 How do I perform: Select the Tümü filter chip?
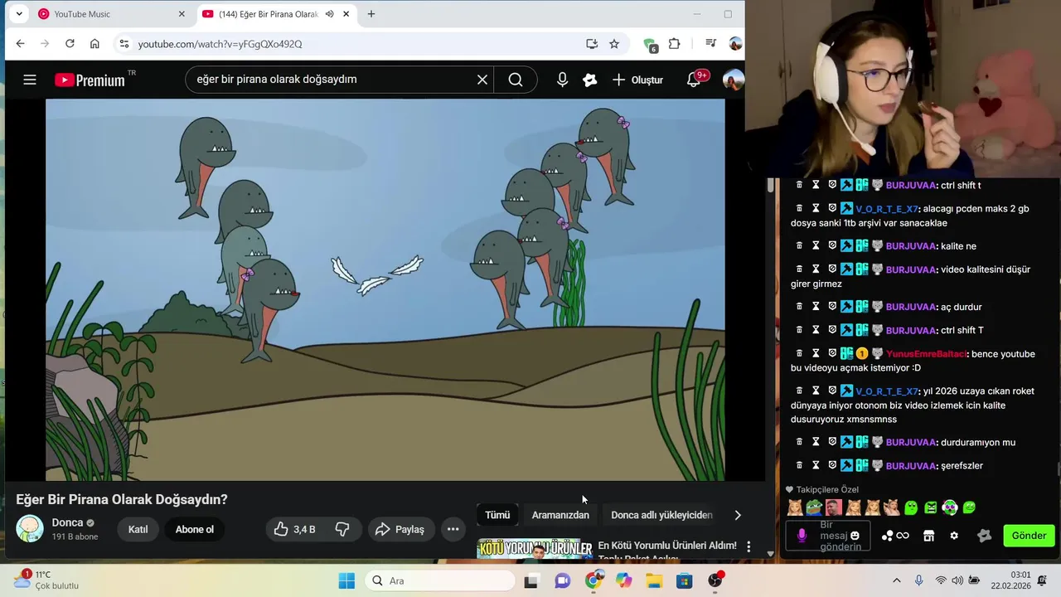(497, 515)
